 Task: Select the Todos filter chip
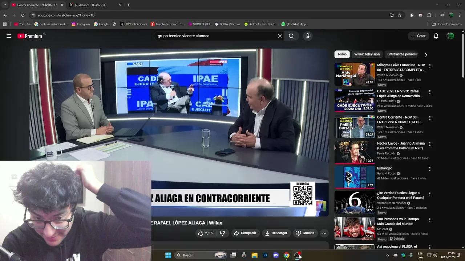[342, 54]
